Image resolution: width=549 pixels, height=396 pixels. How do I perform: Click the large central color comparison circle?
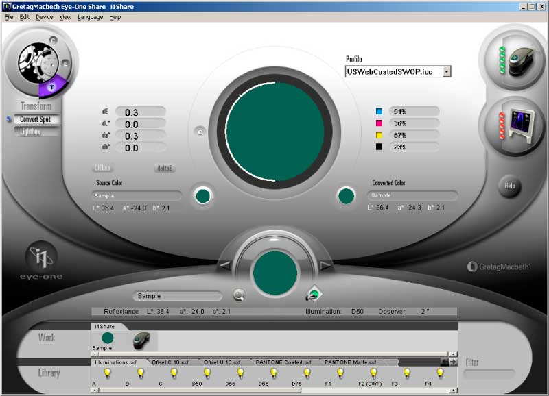click(x=274, y=132)
